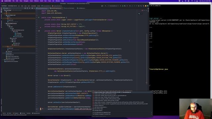Image resolution: width=212 pixels, height=119 pixels.
Task: Open the Project view dropdown
Action: 7,8
